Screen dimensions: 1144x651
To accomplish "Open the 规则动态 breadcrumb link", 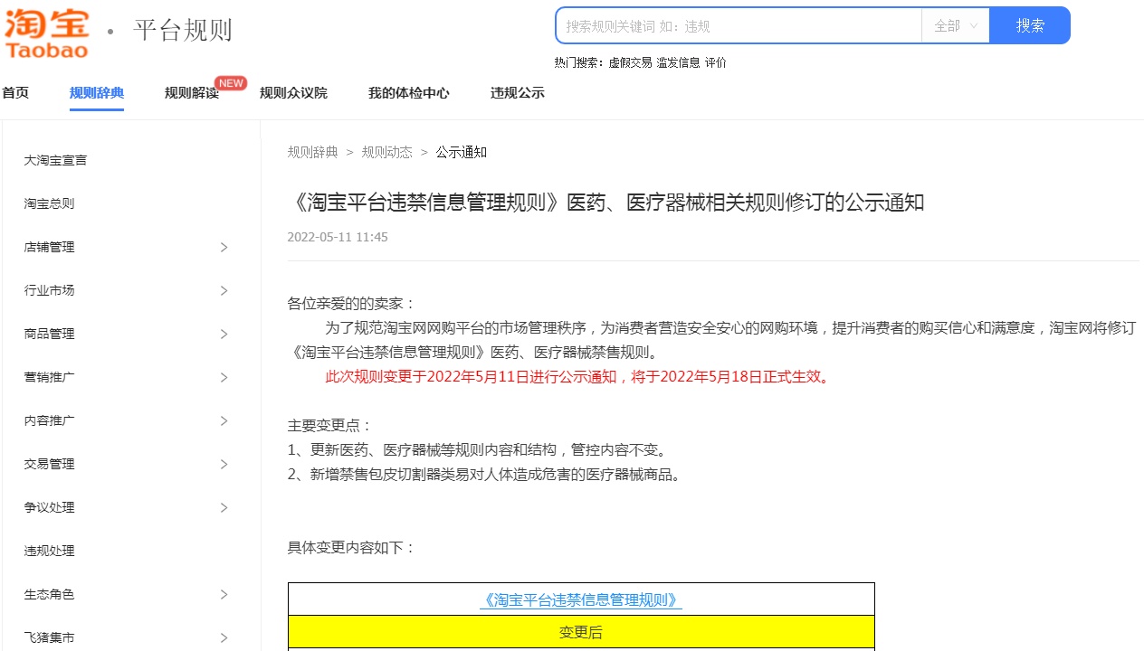I will click(x=387, y=152).
